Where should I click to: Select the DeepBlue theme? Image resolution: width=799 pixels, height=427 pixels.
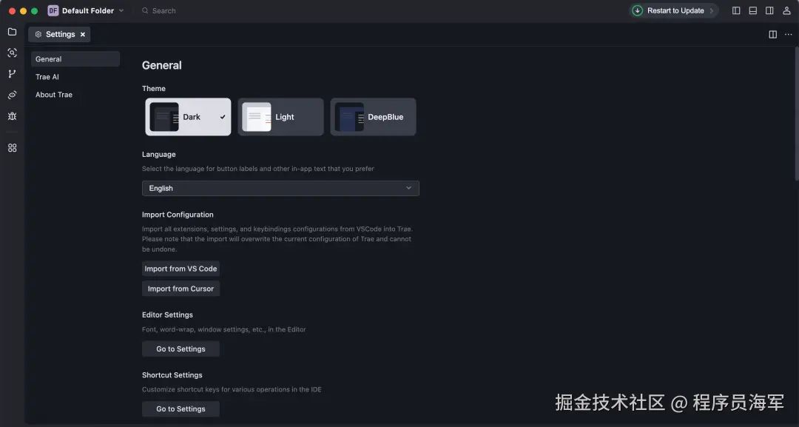(373, 117)
